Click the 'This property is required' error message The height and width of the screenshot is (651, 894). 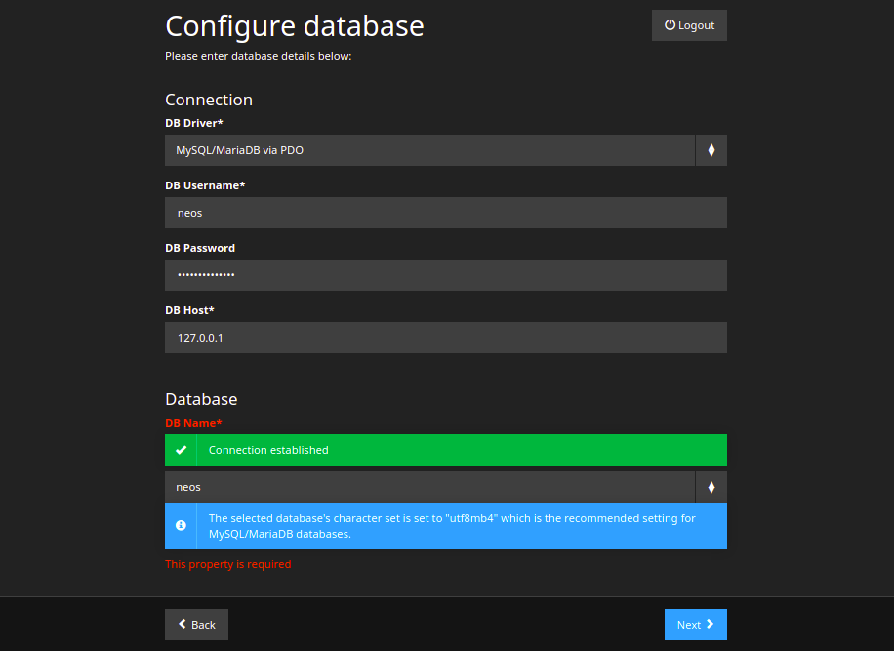point(227,563)
